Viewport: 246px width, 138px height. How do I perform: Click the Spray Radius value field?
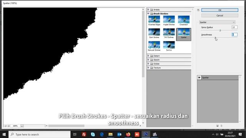click(234, 27)
